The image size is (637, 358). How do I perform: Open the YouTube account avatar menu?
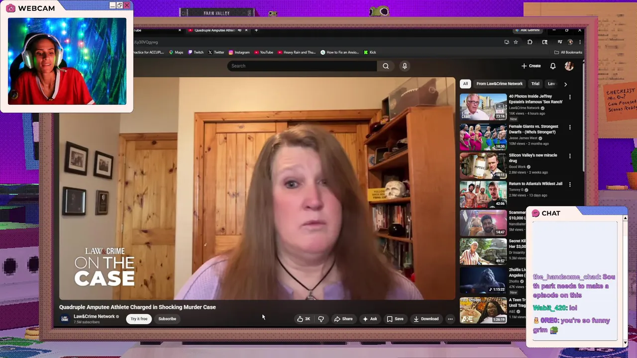(x=569, y=66)
